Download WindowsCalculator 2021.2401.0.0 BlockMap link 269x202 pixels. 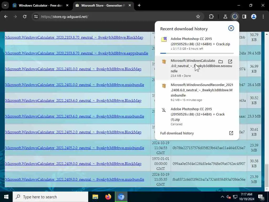click(x=73, y=69)
